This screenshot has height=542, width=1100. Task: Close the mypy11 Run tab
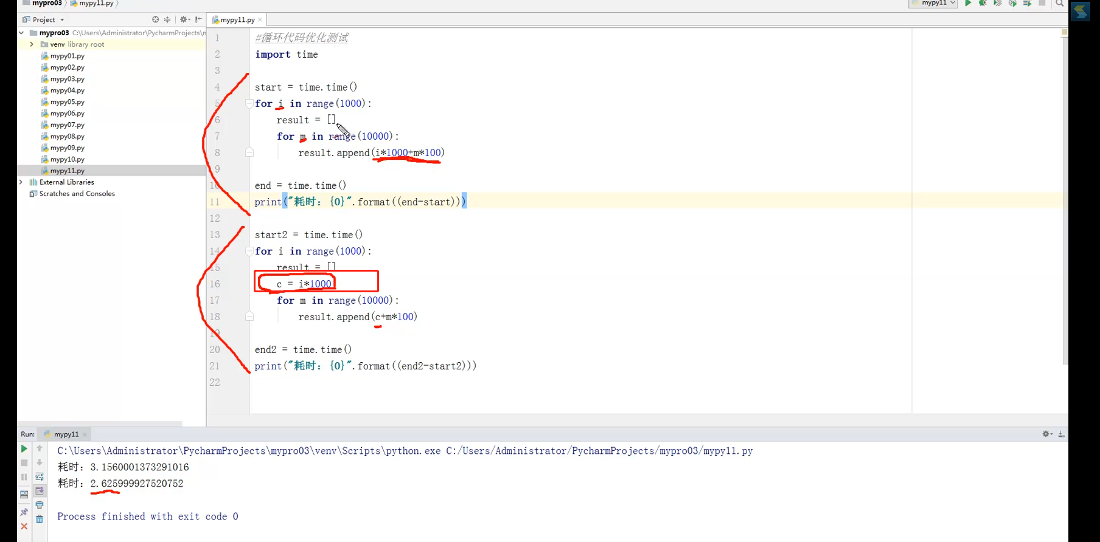85,434
